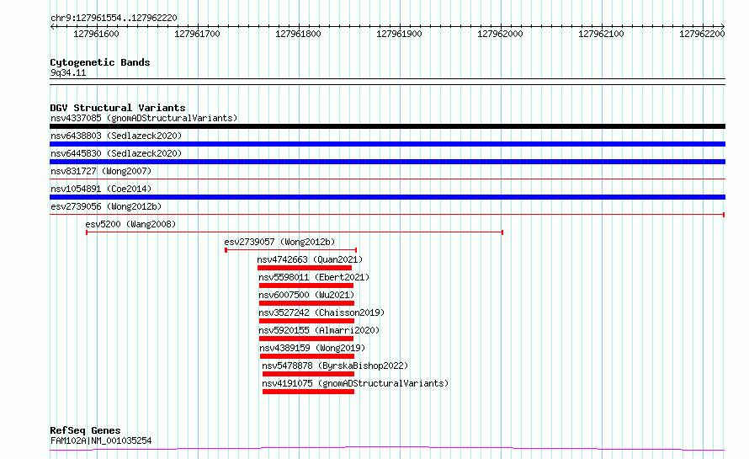
Task: Open the nsv6007500 (Wu2021) label
Action: click(306, 295)
